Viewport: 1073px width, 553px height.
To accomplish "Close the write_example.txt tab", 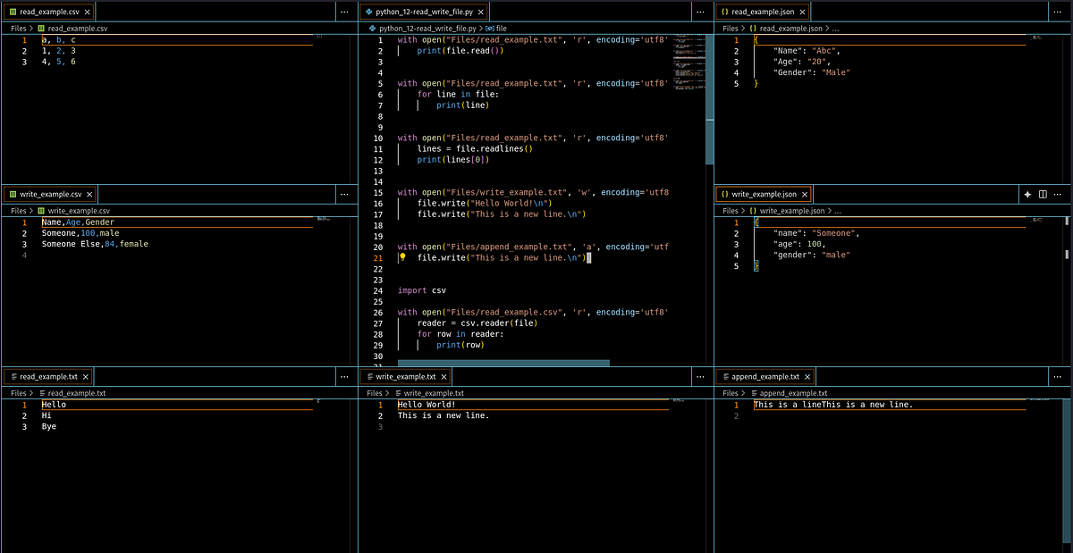I will (444, 377).
